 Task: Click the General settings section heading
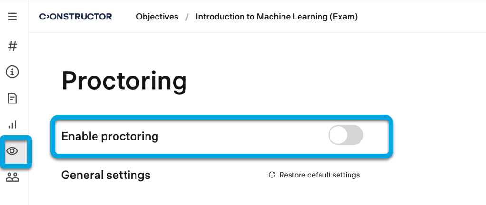pos(106,175)
